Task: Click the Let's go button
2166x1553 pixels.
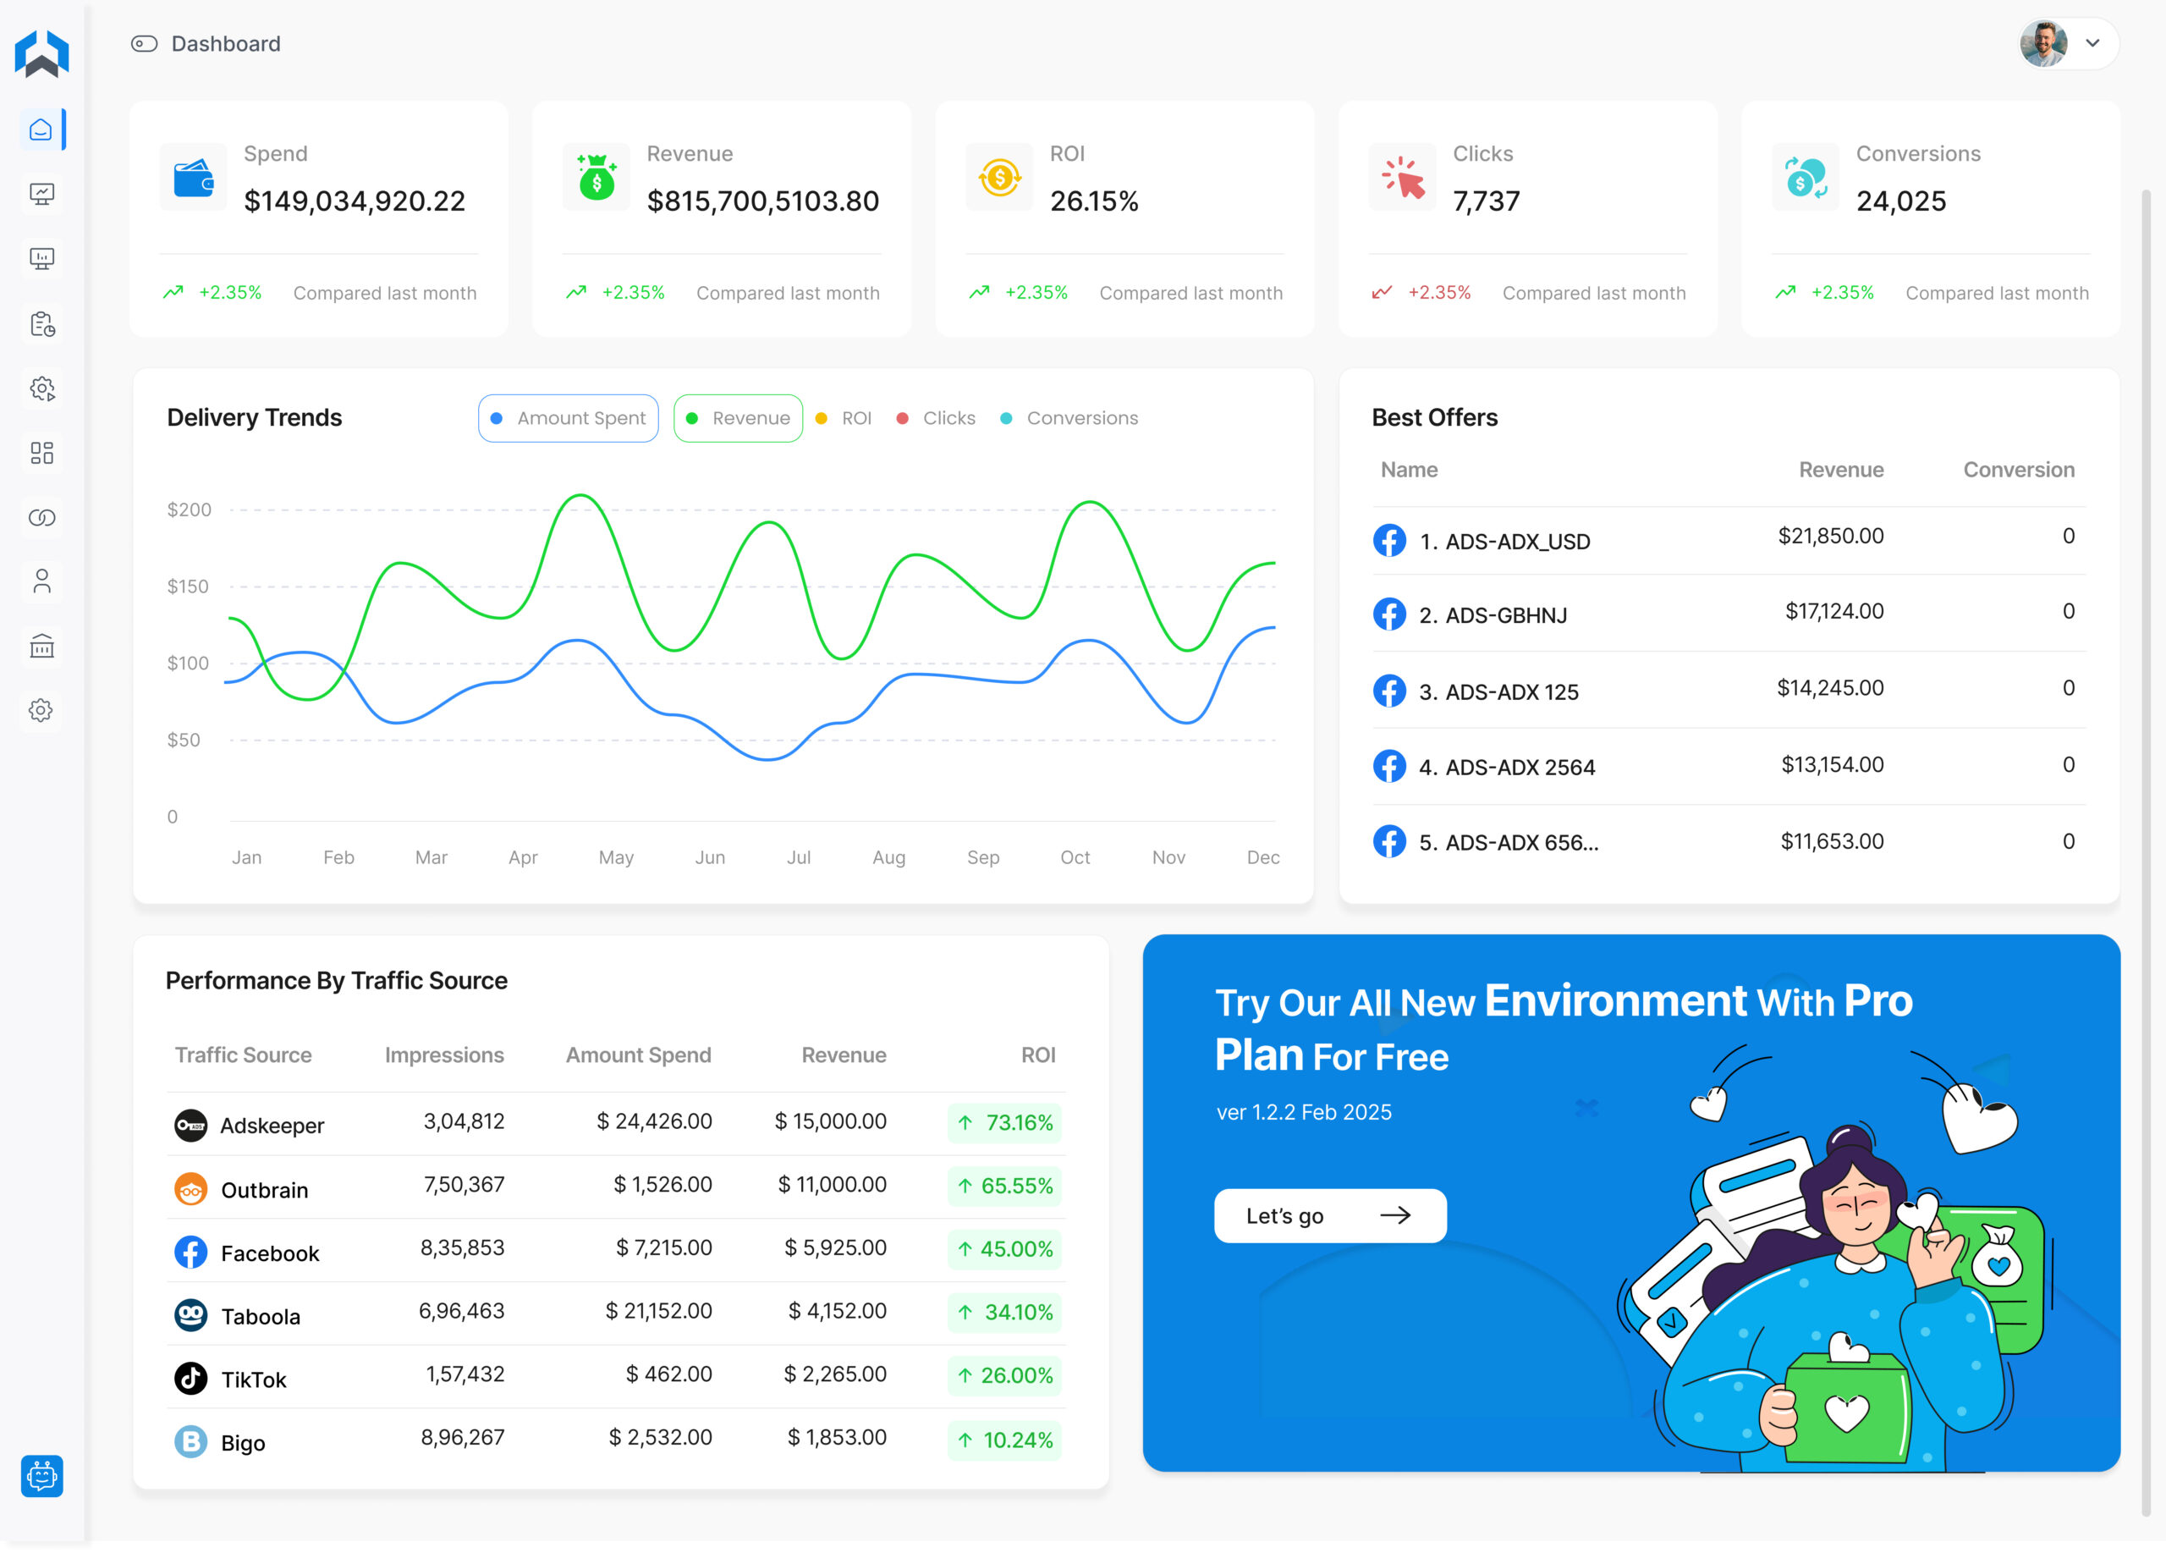Action: (1330, 1216)
